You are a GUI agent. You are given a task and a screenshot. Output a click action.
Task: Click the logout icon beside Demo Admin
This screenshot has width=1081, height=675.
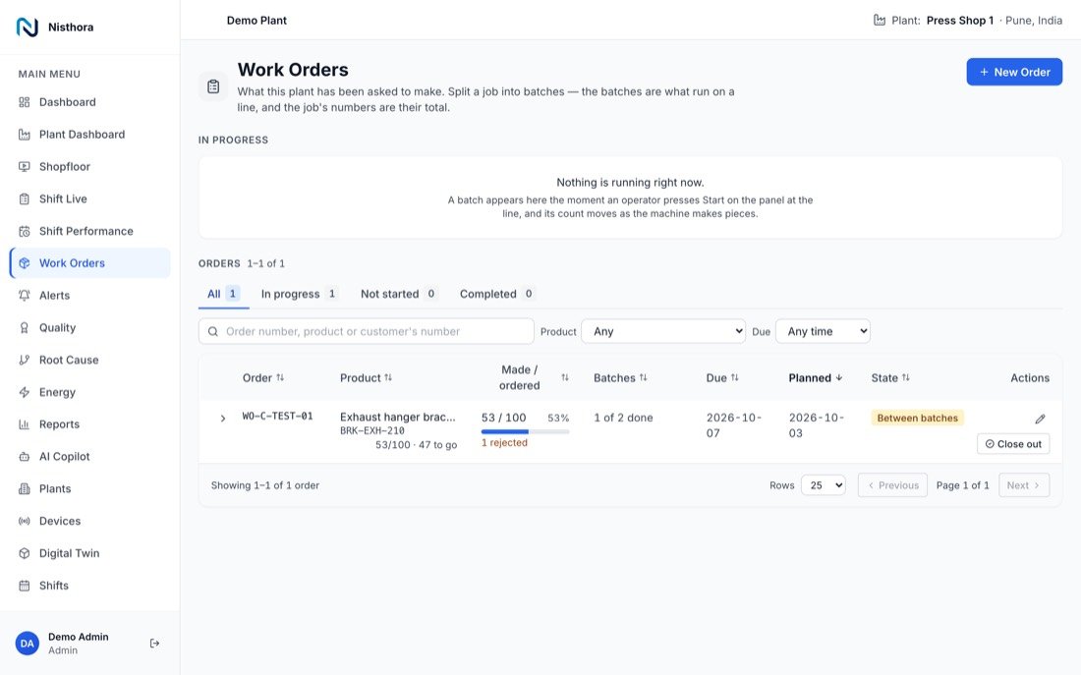tap(154, 644)
